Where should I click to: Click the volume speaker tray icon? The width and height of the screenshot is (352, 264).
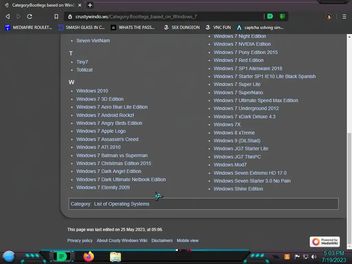tap(314, 256)
